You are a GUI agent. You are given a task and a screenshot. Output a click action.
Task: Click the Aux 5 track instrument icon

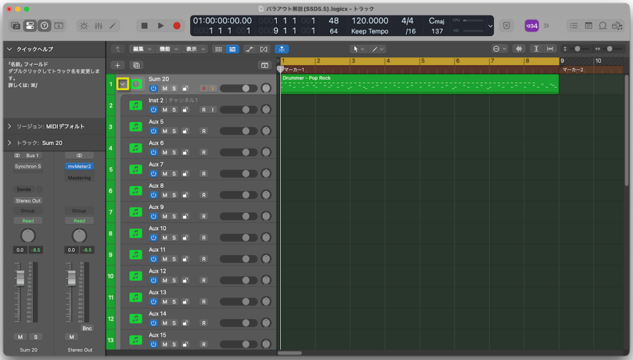135,127
